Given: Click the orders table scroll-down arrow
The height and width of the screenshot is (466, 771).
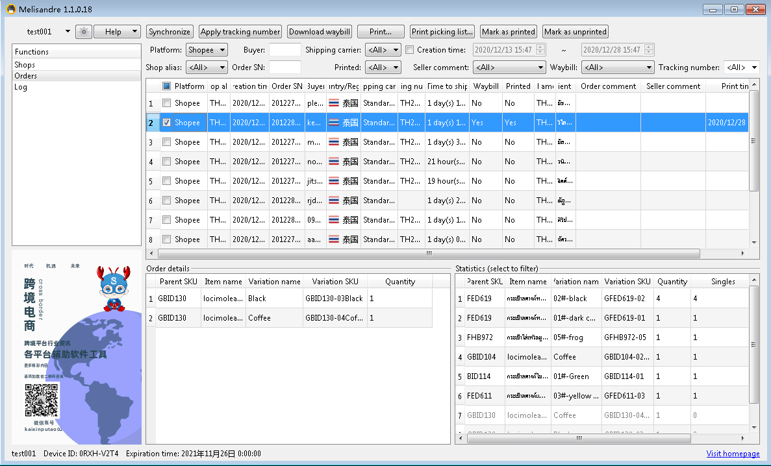Looking at the screenshot, I should pyautogui.click(x=754, y=242).
